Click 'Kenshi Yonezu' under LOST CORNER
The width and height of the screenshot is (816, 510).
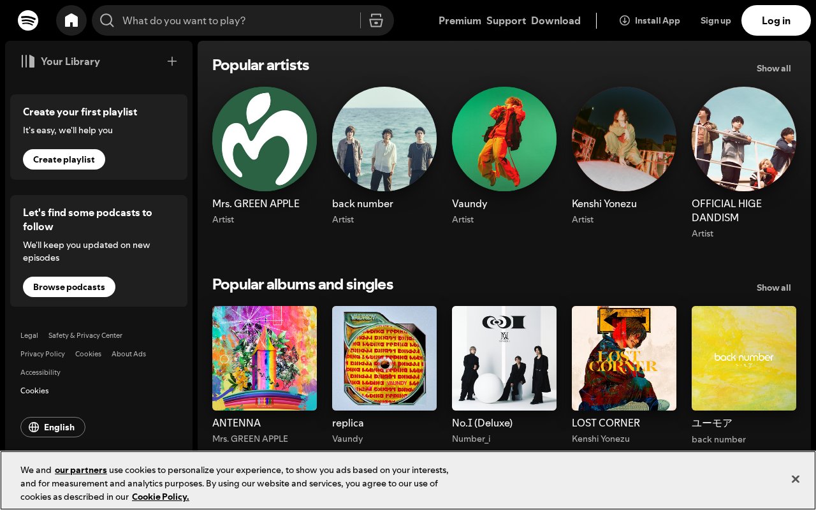coord(601,439)
